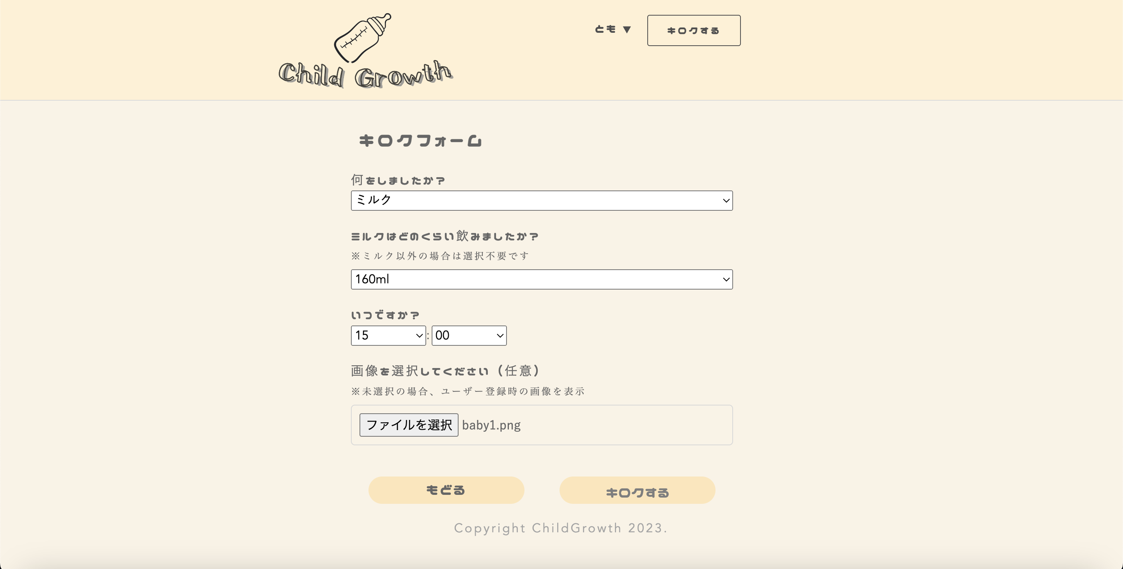
Task: Click the dropdown chevron beside 160ml
Action: 724,279
